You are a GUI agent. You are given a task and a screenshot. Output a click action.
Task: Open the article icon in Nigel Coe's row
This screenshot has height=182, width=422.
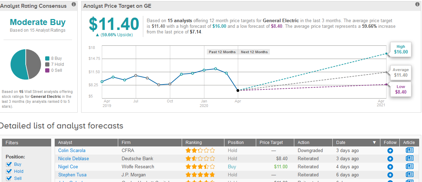[409, 167]
